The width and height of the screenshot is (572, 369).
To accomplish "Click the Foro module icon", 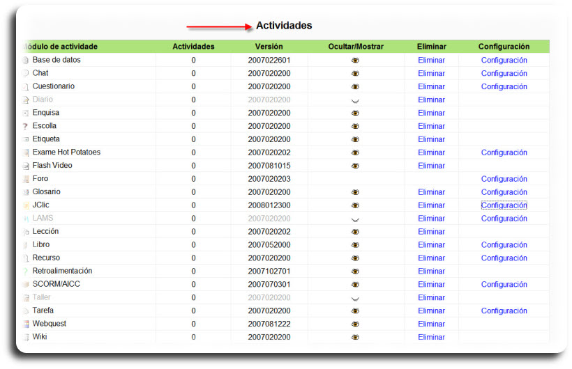I will click(x=26, y=180).
